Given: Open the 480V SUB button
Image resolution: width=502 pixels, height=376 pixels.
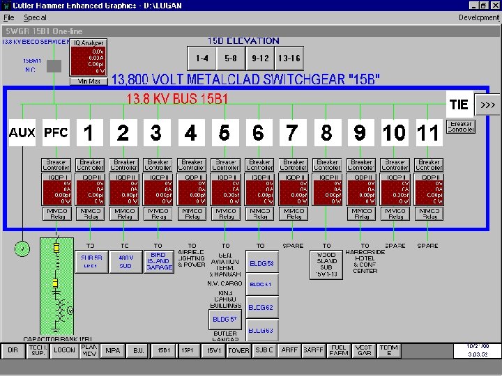Looking at the screenshot, I should pos(125,262).
